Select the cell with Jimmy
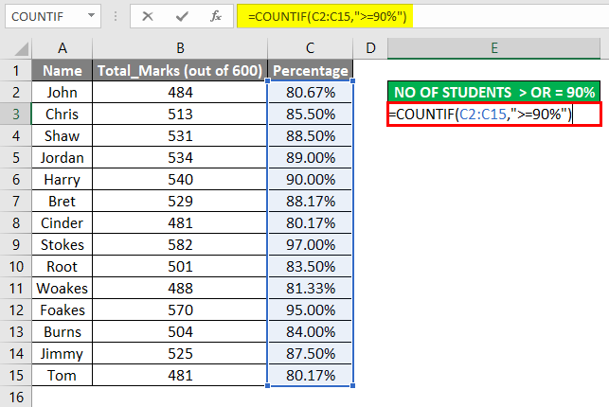609x407 pixels. (63, 353)
